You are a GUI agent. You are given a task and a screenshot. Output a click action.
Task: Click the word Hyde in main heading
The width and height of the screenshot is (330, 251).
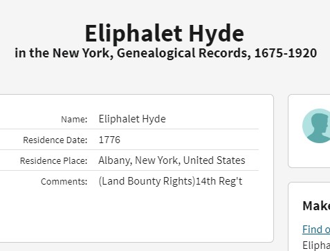tap(217, 33)
